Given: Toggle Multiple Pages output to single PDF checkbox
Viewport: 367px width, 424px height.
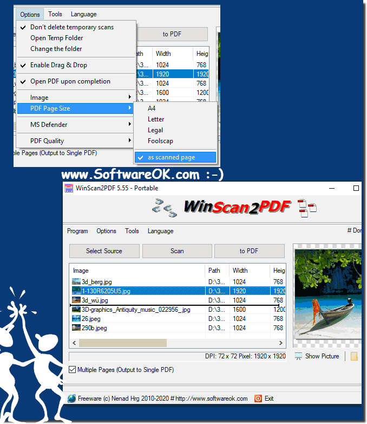Looking at the screenshot, I should pyautogui.click(x=72, y=369).
